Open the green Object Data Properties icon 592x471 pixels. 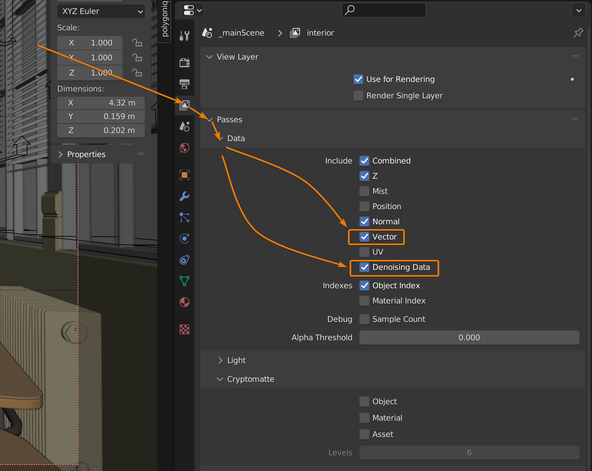coord(184,281)
